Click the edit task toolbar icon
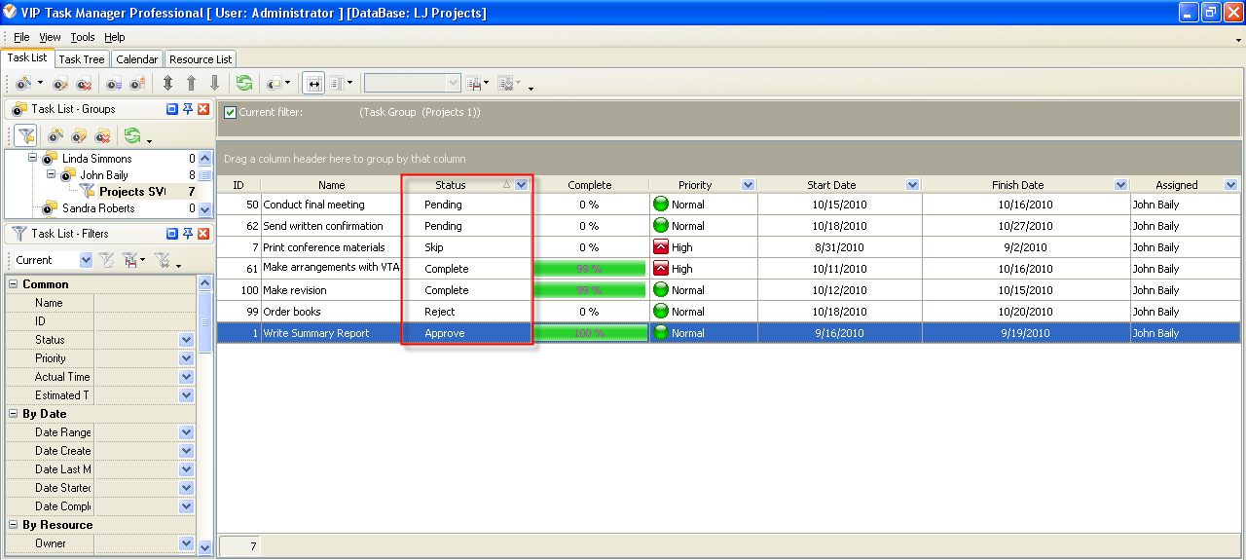 (x=60, y=84)
